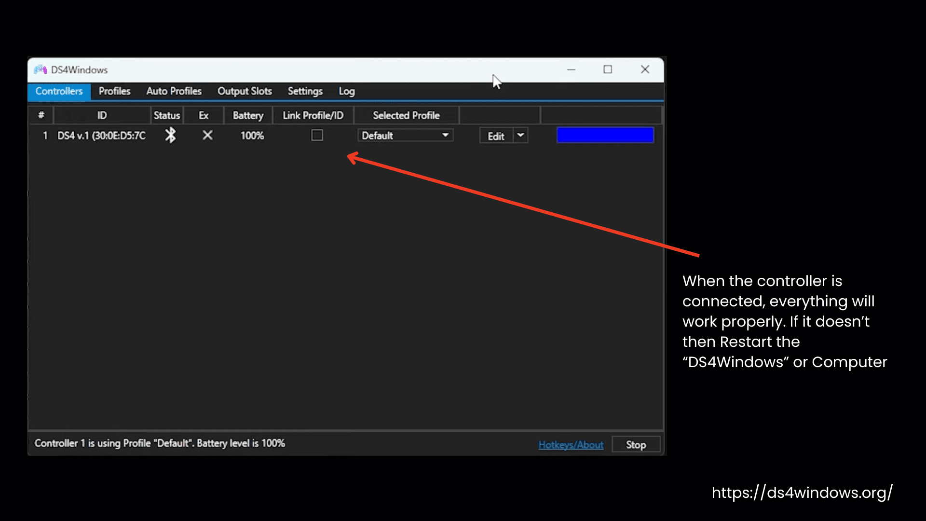This screenshot has height=521, width=926.
Task: Select the DS4 v.1 controller ID cell
Action: pyautogui.click(x=101, y=136)
